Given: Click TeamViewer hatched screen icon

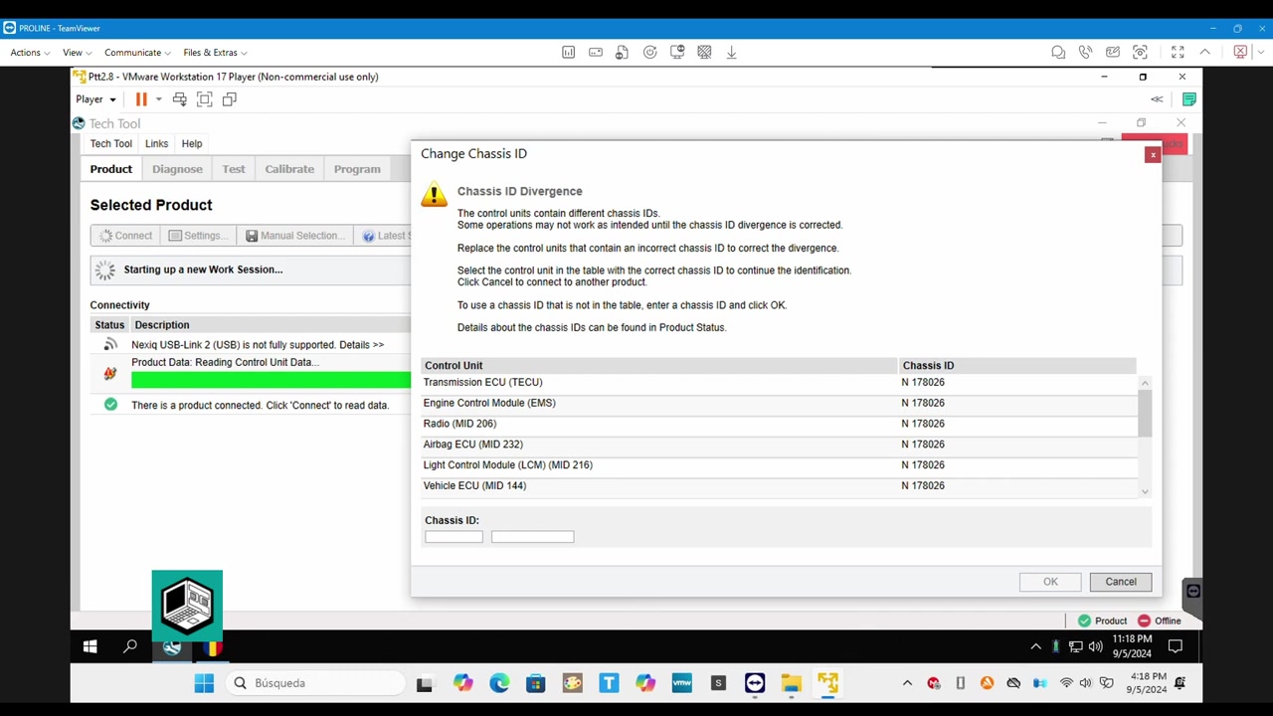Looking at the screenshot, I should pos(704,53).
